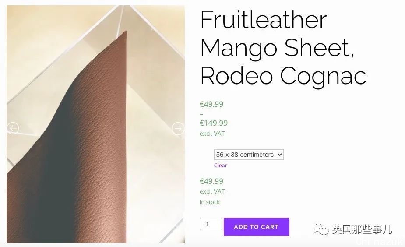Click excl. VAT note above In stock
Image resolution: width=405 pixels, height=247 pixels.
(212, 191)
